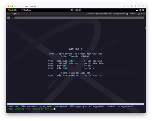The height and width of the screenshot is (121, 152).
Task: Open the volume speaker icon in top bar
Action: (x=140, y=10)
